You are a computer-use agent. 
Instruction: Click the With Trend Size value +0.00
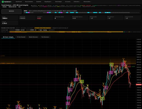(74, 18)
